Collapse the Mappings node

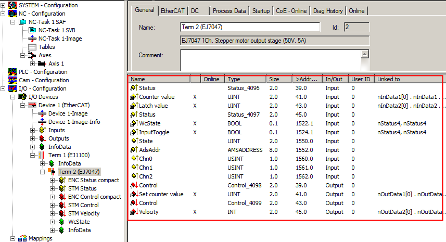pos(13,238)
